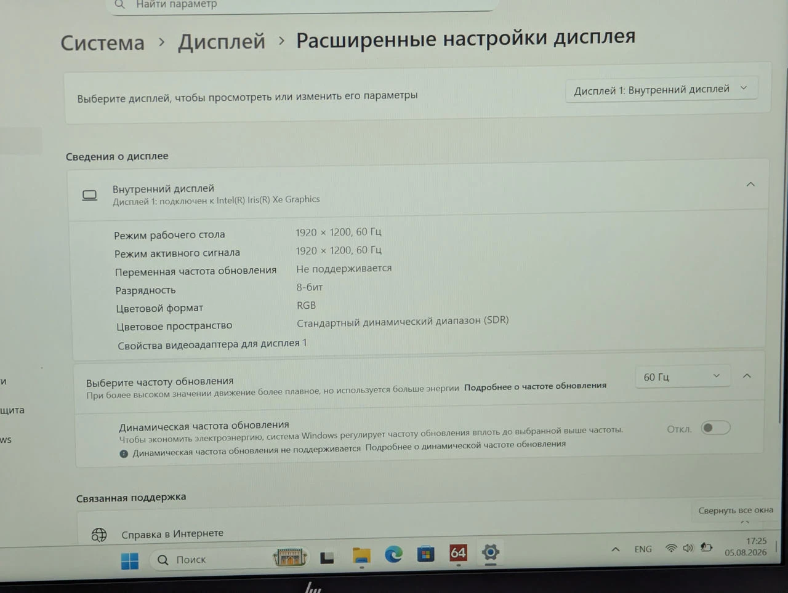
Task: Go back to Система in breadcrumb
Action: (103, 42)
